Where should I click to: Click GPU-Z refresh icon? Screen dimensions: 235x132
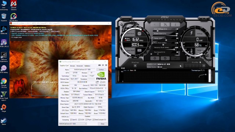tap(103, 65)
